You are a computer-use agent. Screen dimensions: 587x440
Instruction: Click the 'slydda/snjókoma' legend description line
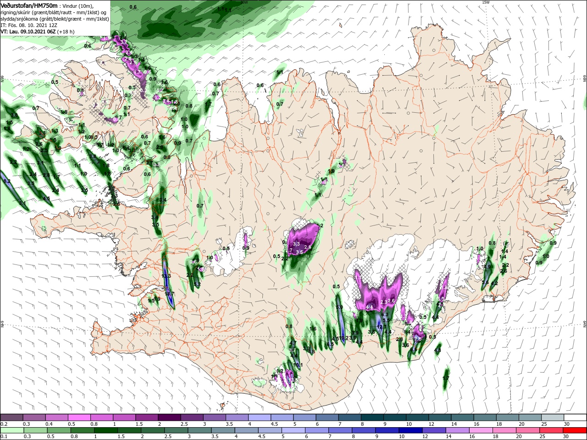tap(55, 19)
